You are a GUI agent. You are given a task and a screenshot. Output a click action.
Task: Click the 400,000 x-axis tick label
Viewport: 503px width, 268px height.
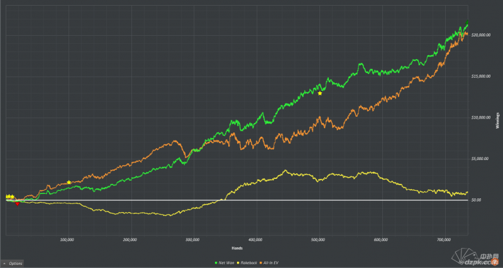tap(255, 240)
